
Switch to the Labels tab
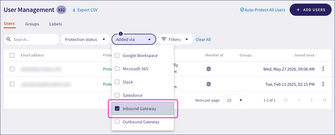[x=56, y=24]
